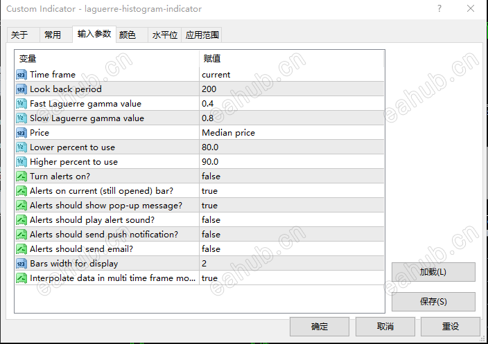
Task: Select the 'Look back period' label
Action: click(66, 89)
